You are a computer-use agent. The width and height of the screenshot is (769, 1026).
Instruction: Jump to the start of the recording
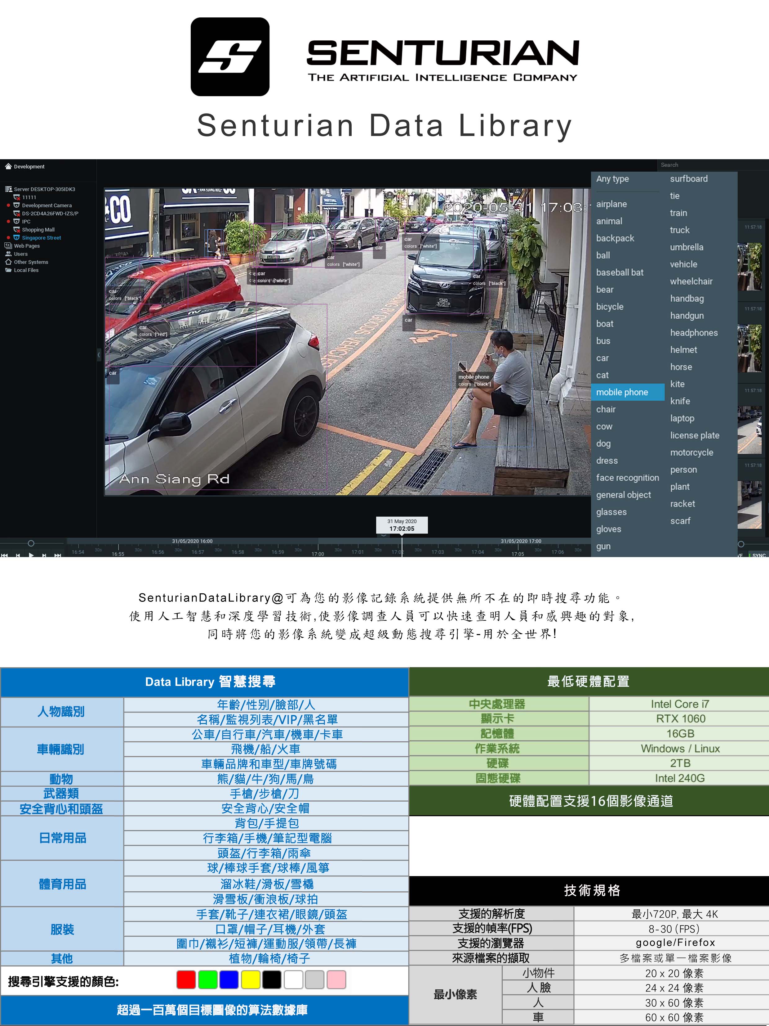4,555
